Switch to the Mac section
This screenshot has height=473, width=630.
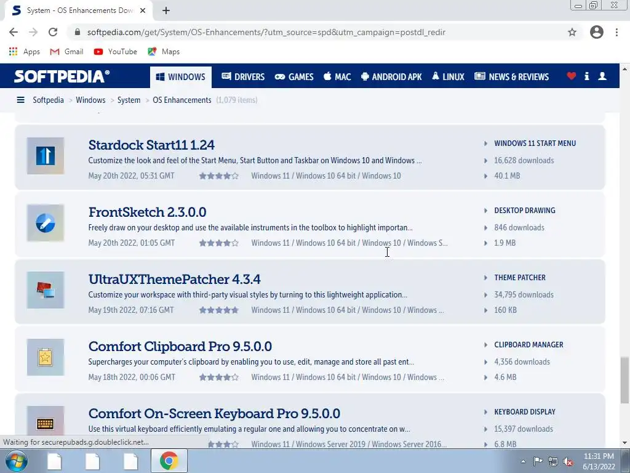click(x=337, y=76)
